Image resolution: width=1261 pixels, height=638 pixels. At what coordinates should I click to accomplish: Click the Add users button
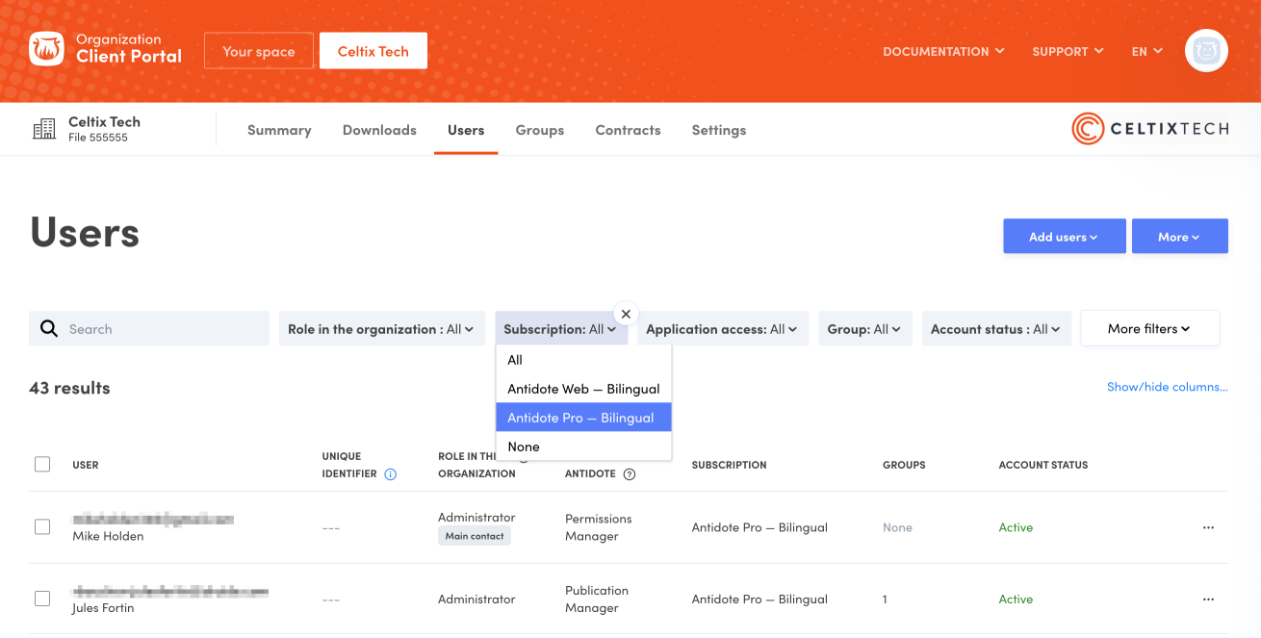coord(1064,237)
